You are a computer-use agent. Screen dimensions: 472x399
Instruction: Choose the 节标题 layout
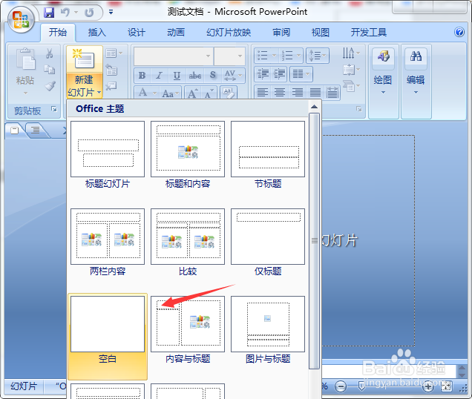[x=268, y=155]
